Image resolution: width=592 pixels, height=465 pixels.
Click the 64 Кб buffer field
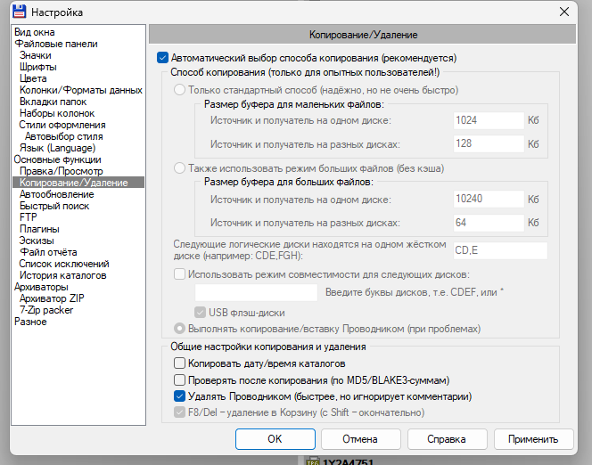489,223
